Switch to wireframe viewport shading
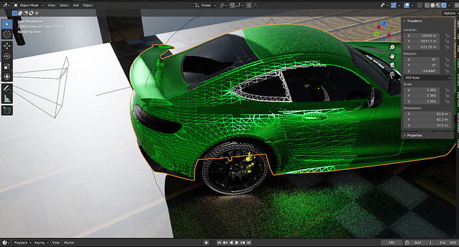Screen dimensions: 459x247 pos(427,5)
